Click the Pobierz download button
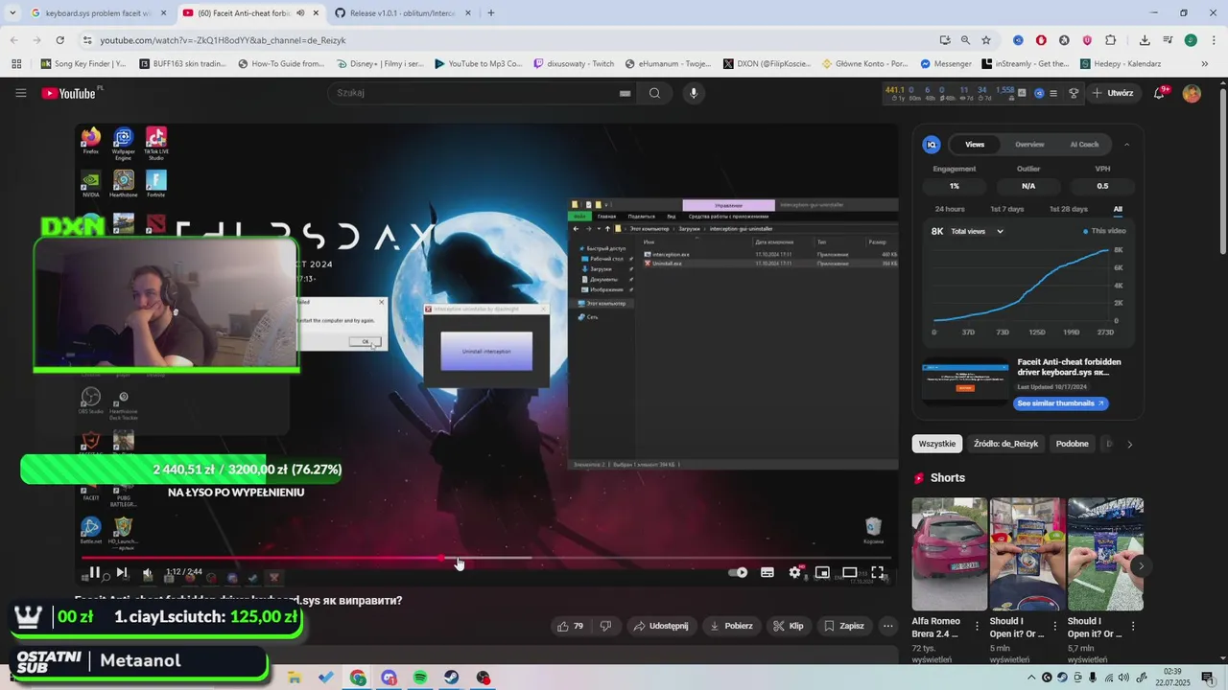The height and width of the screenshot is (690, 1228). [x=731, y=626]
